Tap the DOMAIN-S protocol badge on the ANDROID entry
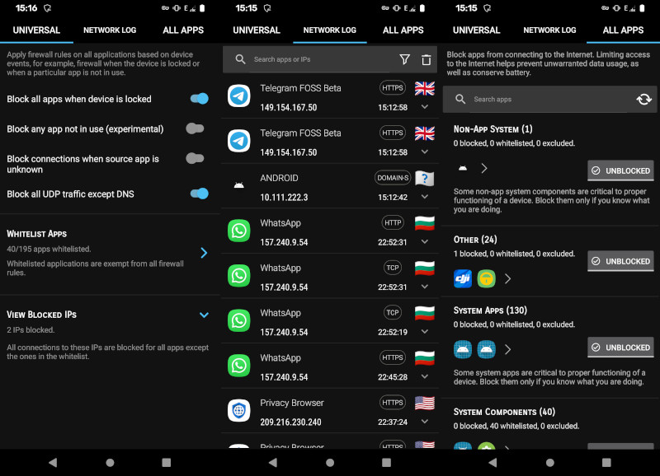The width and height of the screenshot is (660, 476). click(x=393, y=178)
